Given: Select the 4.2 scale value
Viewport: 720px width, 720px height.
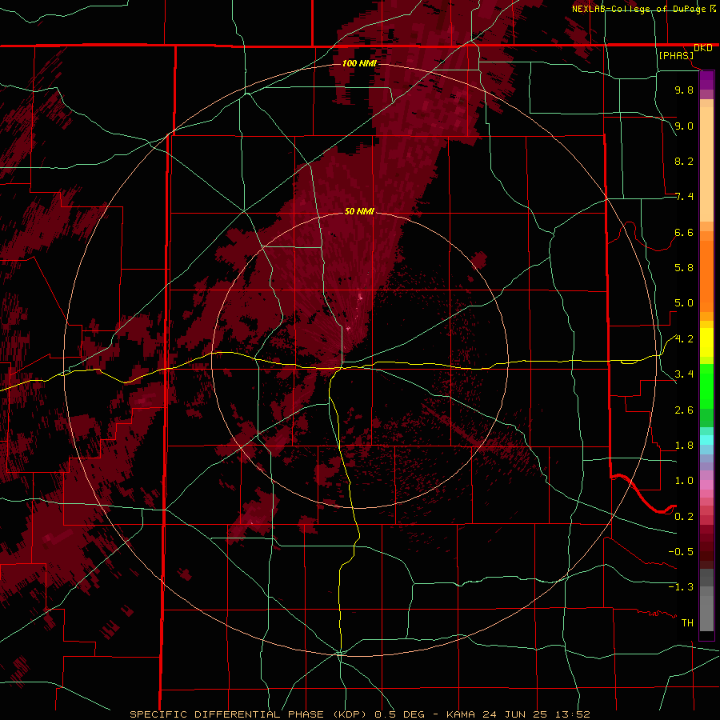Looking at the screenshot, I should click(x=684, y=339).
